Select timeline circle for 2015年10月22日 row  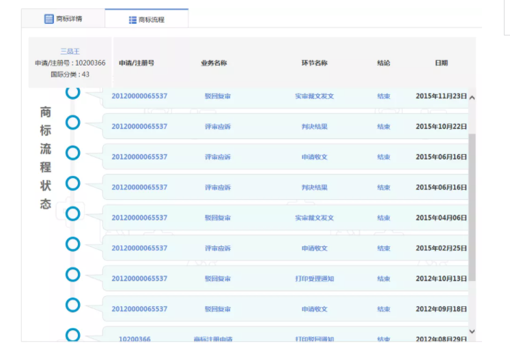(x=73, y=123)
